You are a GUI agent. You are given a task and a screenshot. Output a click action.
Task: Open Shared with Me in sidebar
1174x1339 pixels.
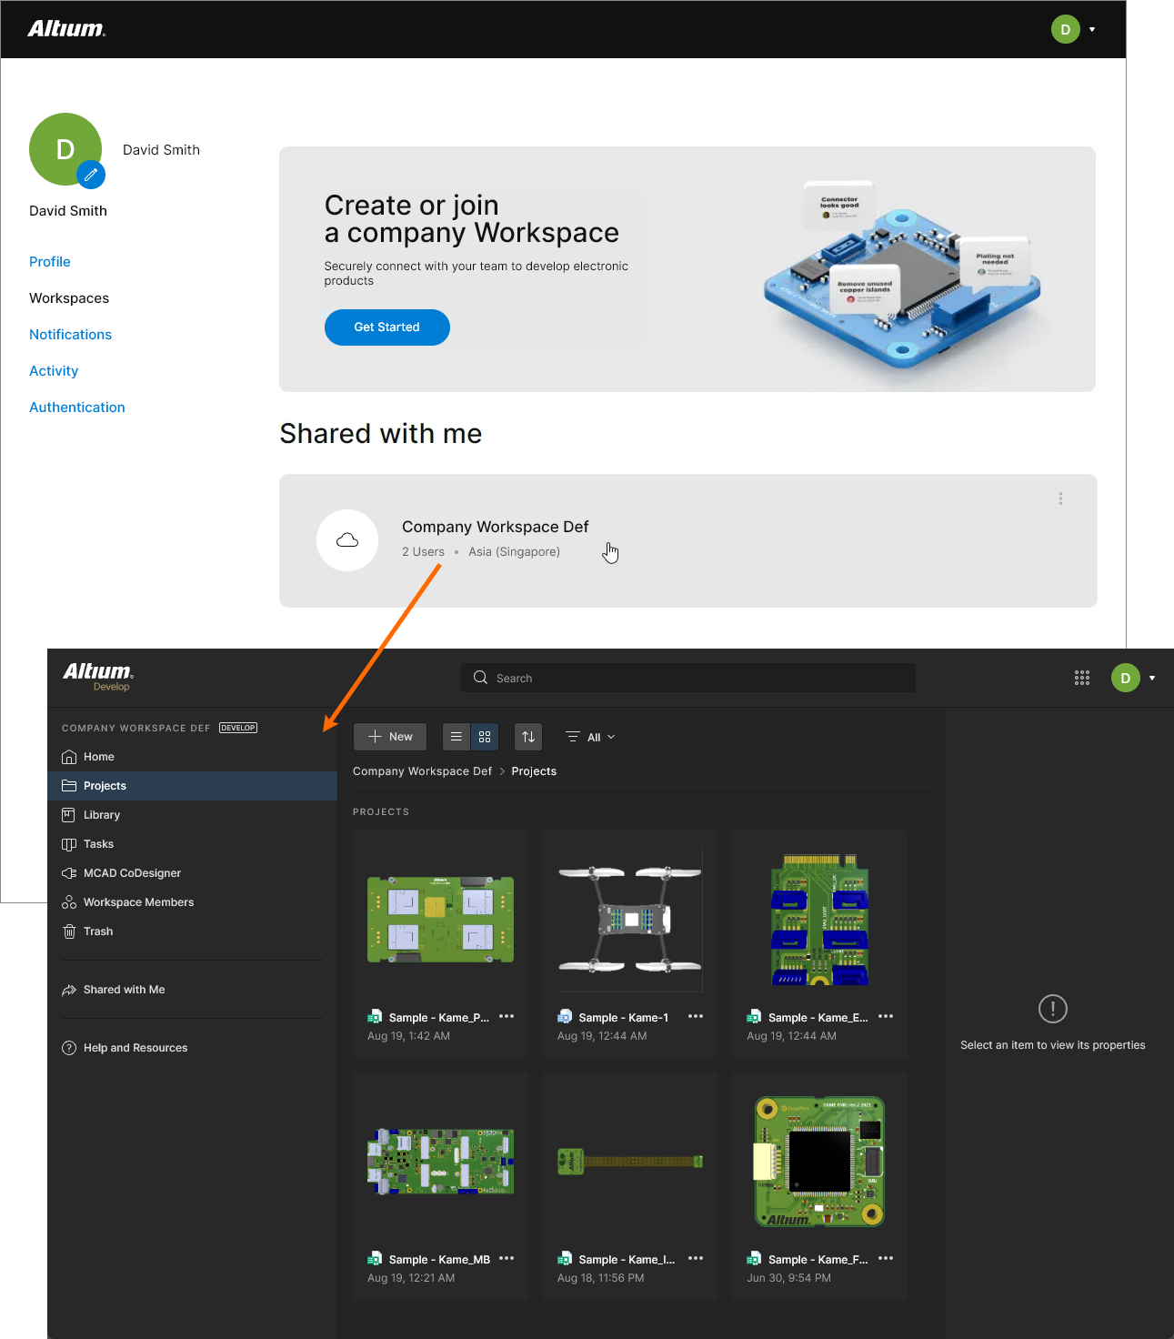pos(192,990)
